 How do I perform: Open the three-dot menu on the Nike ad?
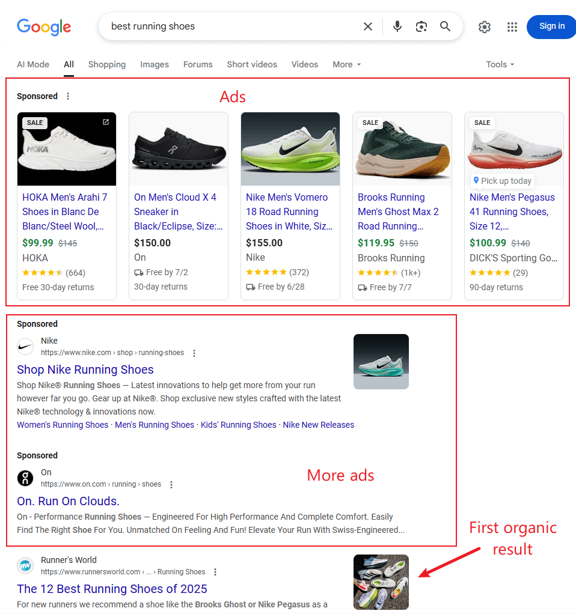[x=194, y=353]
